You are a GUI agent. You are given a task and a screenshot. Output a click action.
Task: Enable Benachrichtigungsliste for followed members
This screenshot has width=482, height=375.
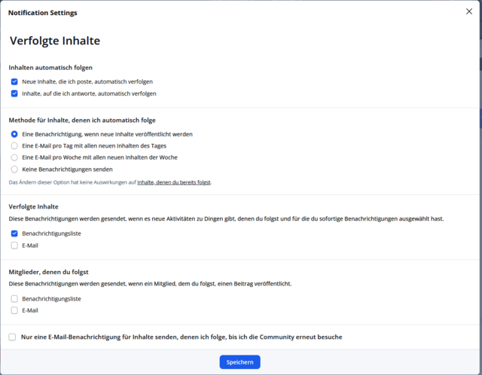(14, 299)
